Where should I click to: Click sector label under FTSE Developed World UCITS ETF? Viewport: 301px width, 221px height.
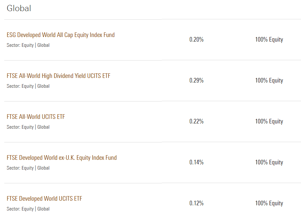pos(28,209)
